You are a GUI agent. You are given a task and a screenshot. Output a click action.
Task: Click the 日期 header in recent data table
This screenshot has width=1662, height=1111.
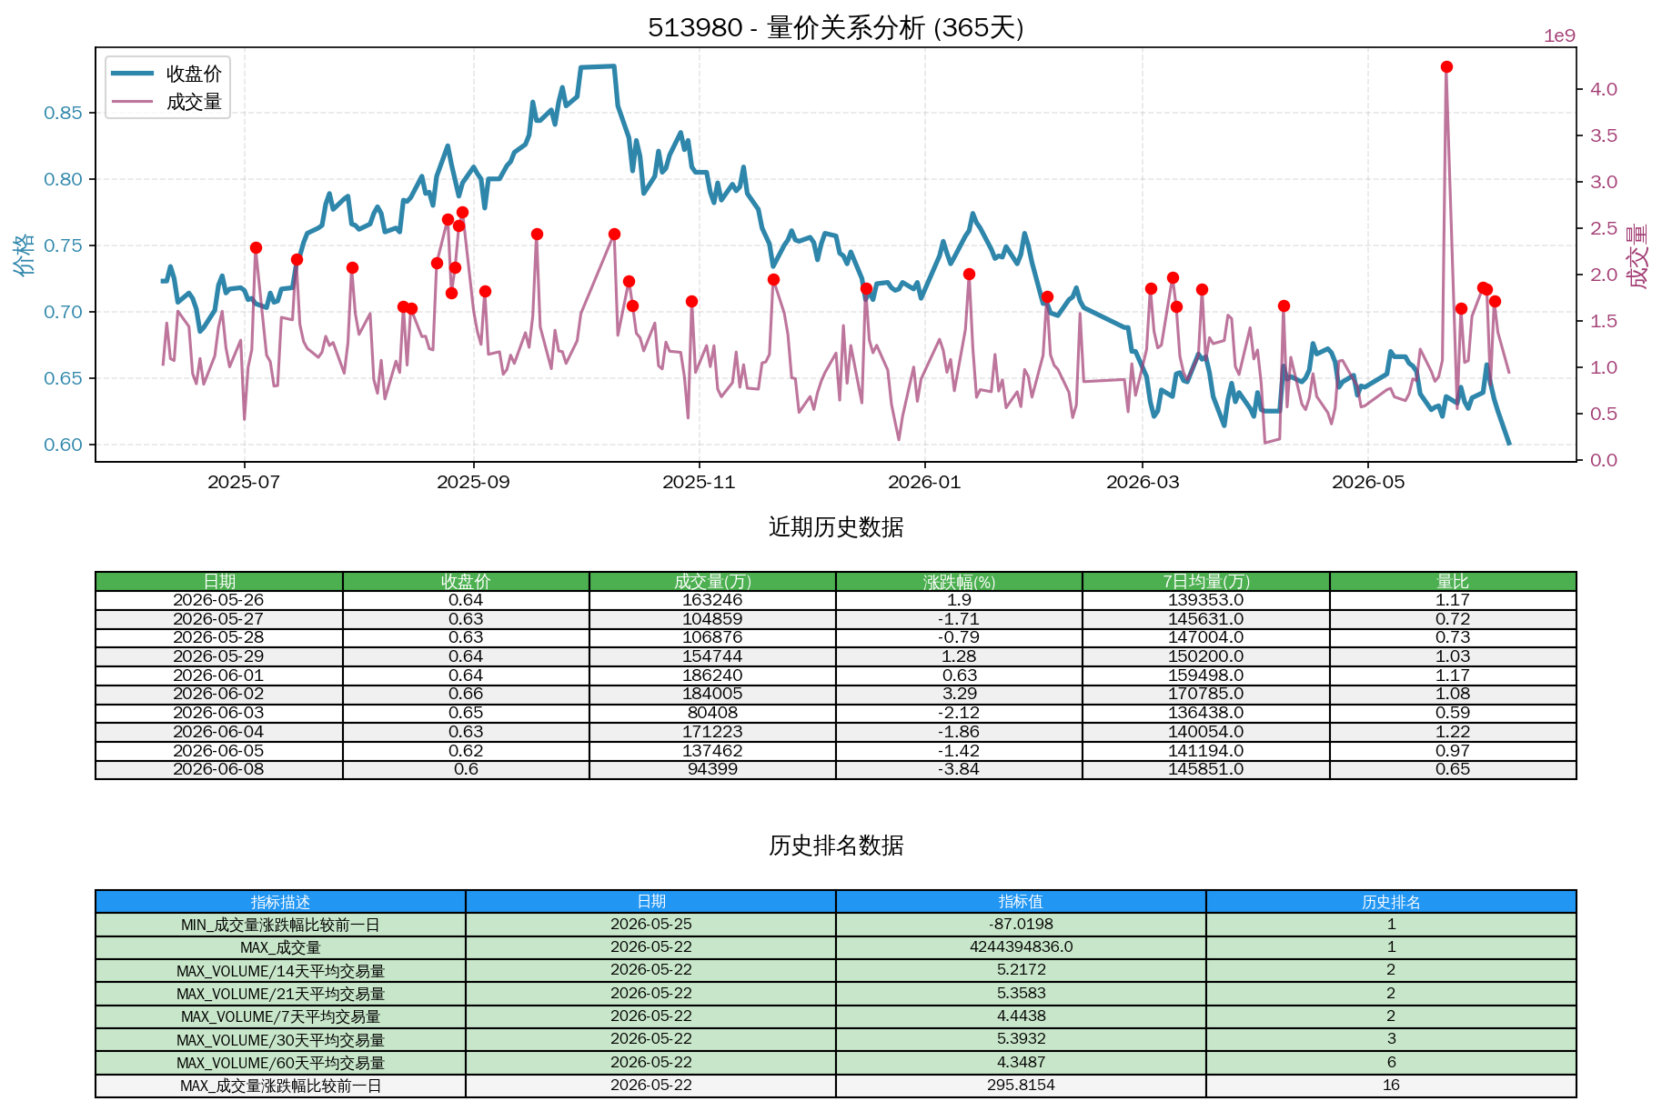click(219, 581)
